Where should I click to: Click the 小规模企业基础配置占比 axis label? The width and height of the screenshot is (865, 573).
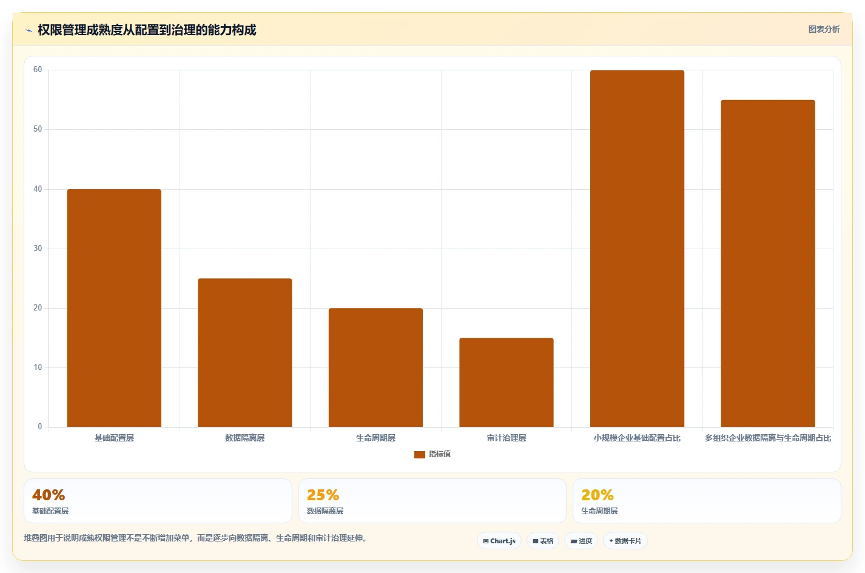tap(637, 438)
